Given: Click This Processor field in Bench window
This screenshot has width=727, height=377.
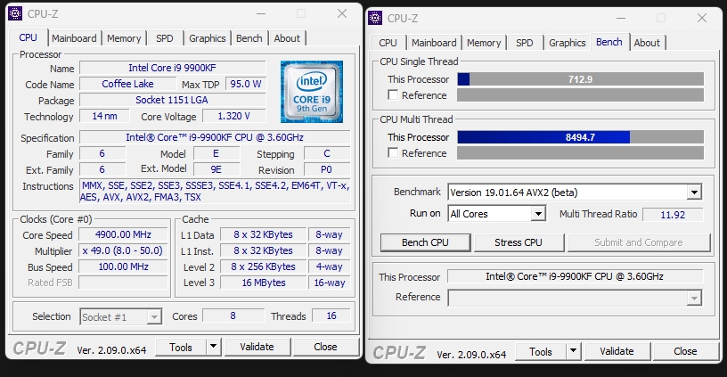Looking at the screenshot, I should pos(575,276).
